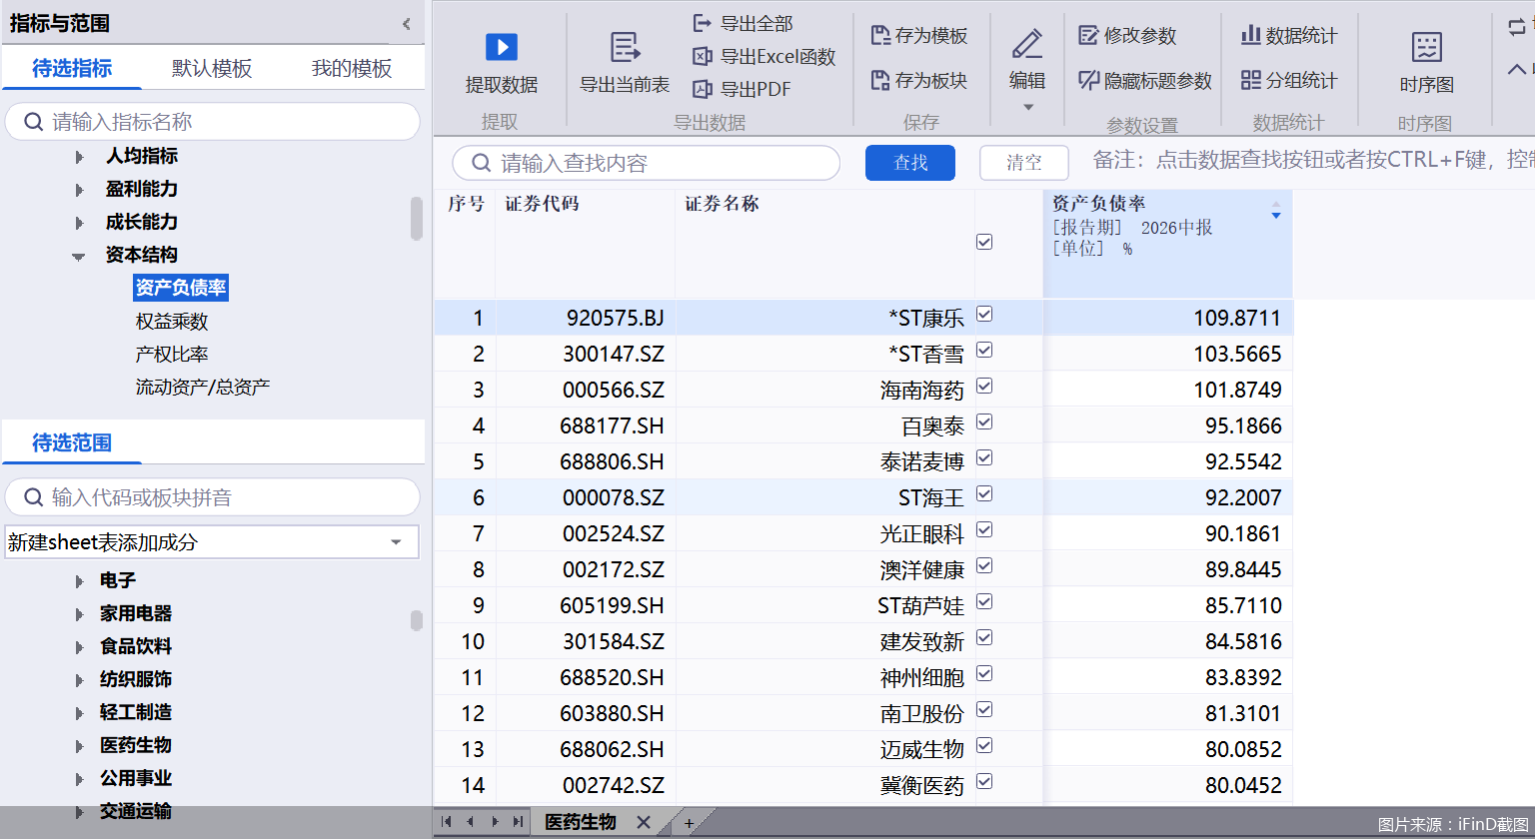Viewport: 1535px width, 839px height.
Task: Open 分组统计 grid icon
Action: (1250, 80)
